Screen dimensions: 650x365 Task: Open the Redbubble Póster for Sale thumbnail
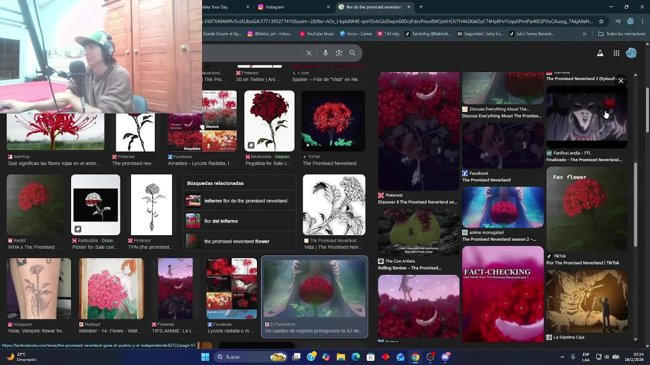pyautogui.click(x=95, y=205)
